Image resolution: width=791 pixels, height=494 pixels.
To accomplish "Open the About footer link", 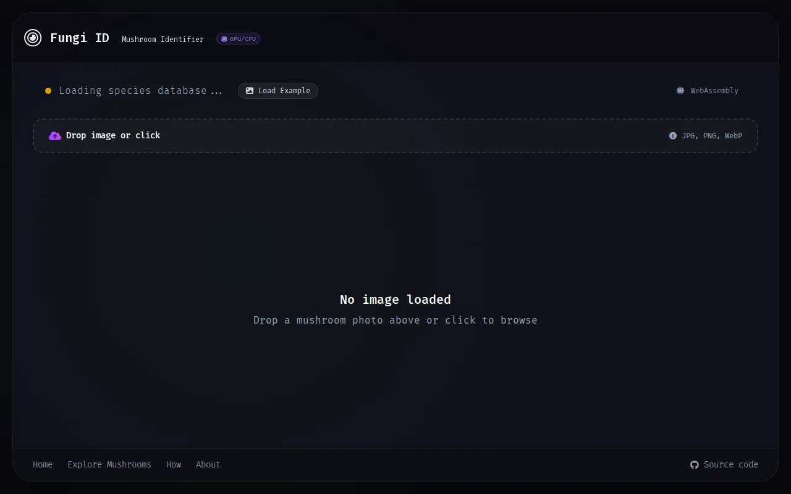I will coord(208,464).
